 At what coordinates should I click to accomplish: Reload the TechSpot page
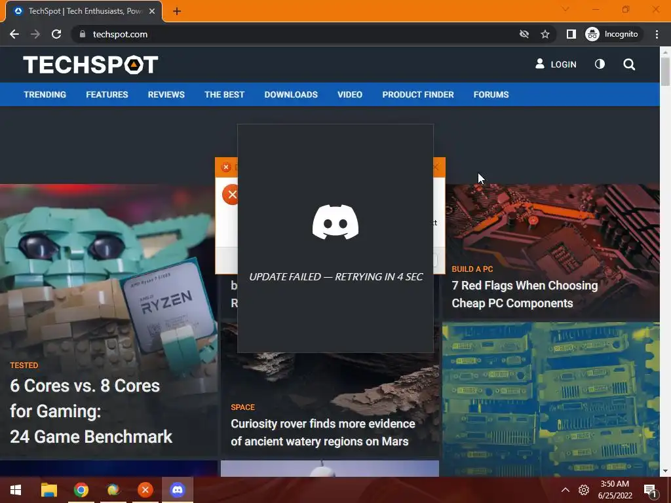(x=56, y=34)
